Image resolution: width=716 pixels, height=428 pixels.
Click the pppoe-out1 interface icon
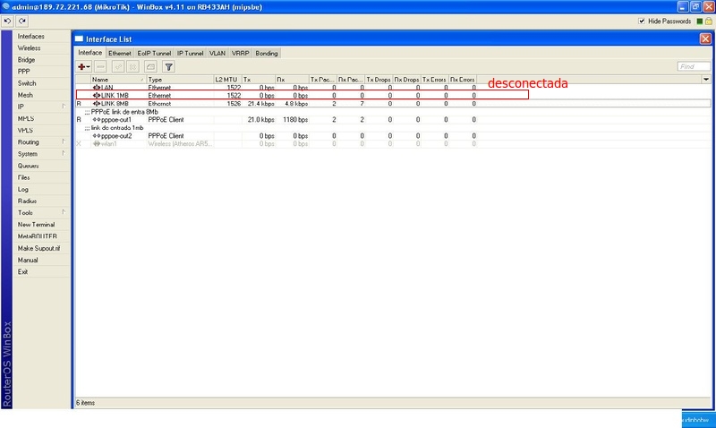97,120
